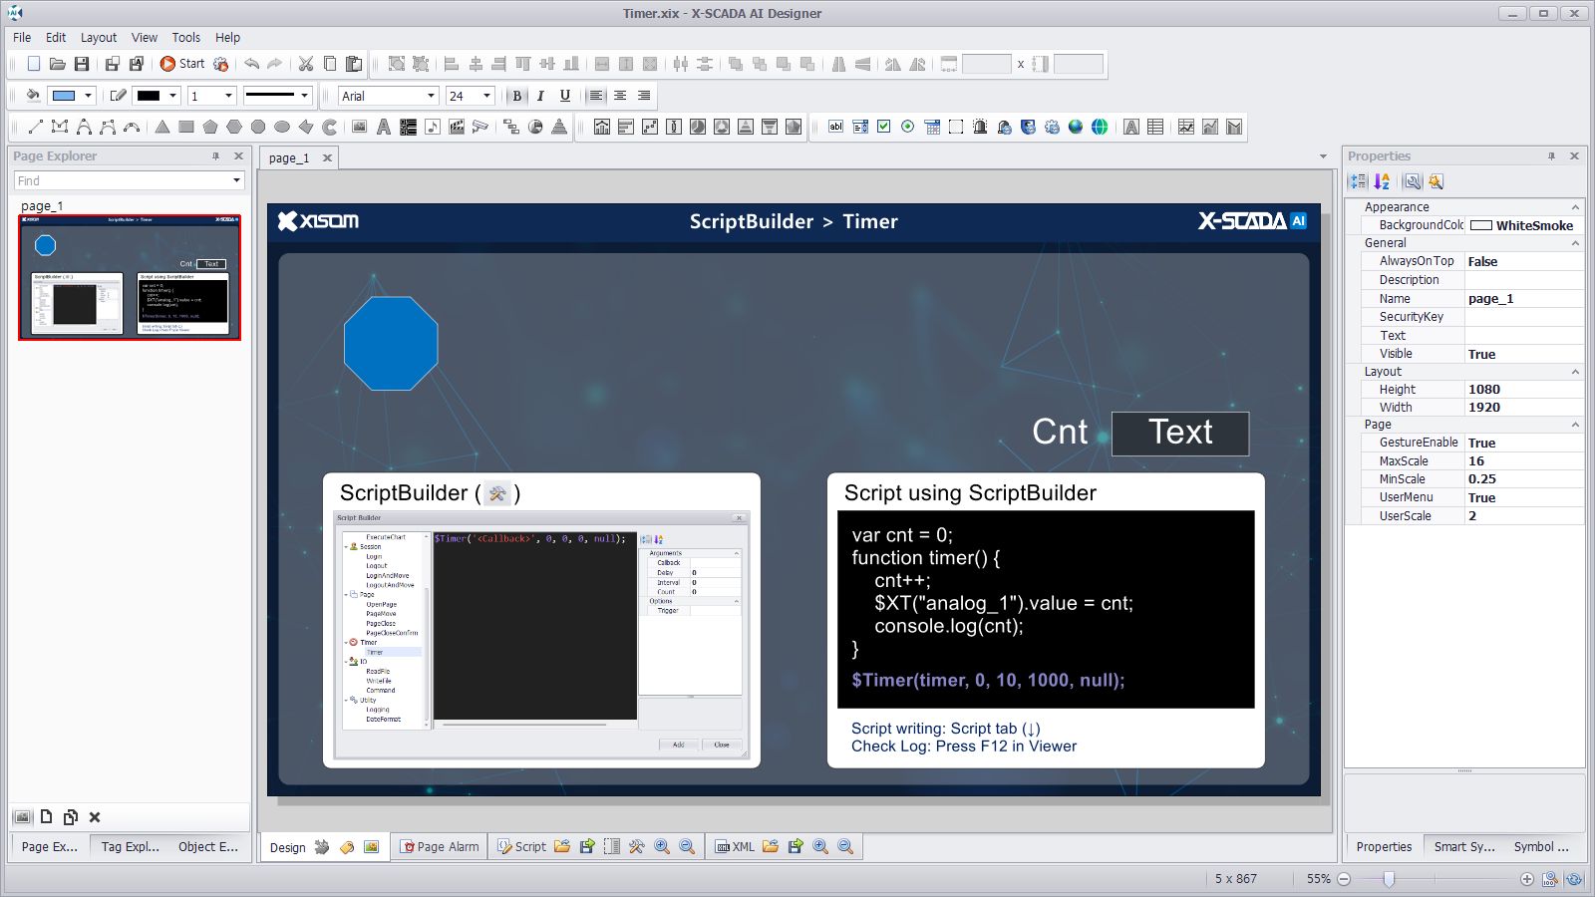Select the Triangle shape tool
The width and height of the screenshot is (1595, 897).
(162, 127)
